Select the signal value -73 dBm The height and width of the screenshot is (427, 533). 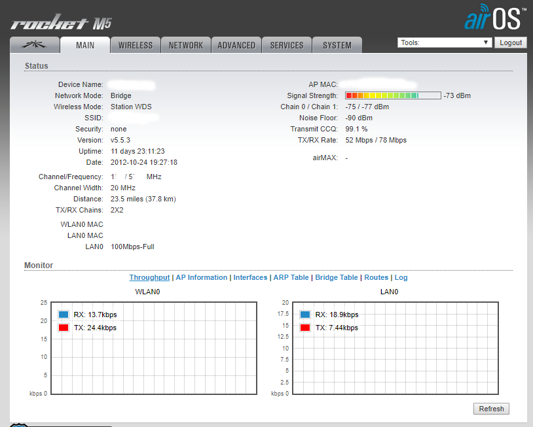click(x=457, y=95)
